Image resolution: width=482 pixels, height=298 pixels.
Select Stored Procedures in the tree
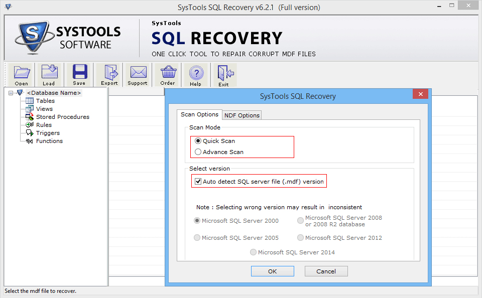point(62,116)
